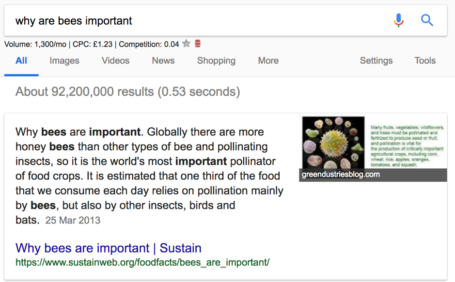Open the Tools filter options
The image size is (455, 282).
point(425,60)
